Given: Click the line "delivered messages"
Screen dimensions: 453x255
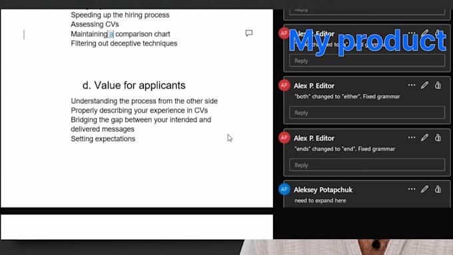Looking at the screenshot, I should click(103, 129).
